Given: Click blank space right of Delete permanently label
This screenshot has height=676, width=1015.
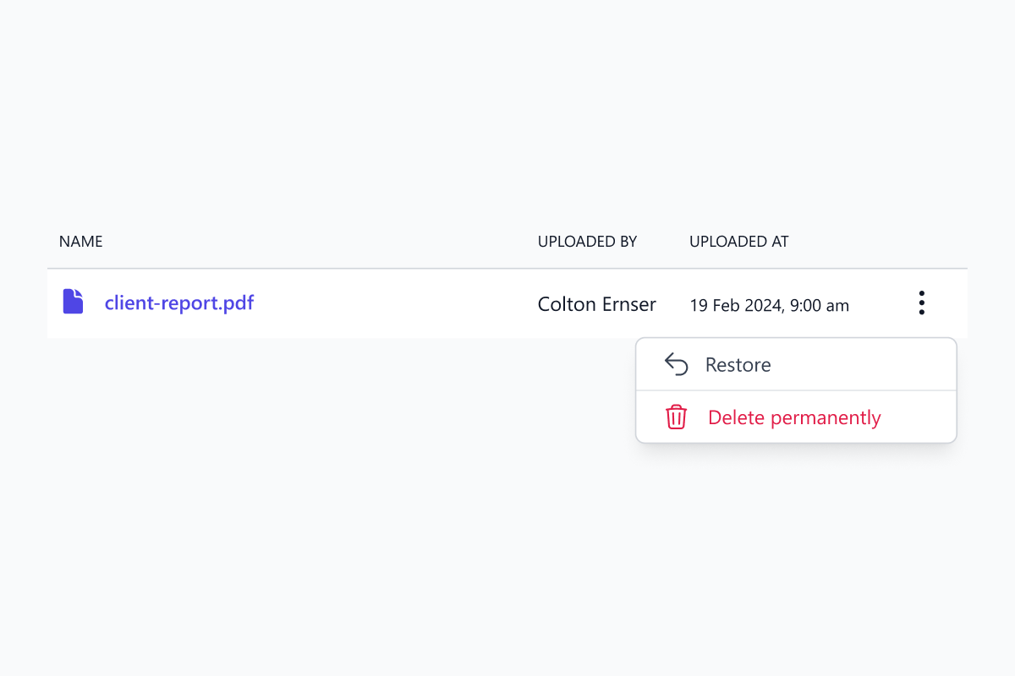Looking at the screenshot, I should click(x=922, y=417).
